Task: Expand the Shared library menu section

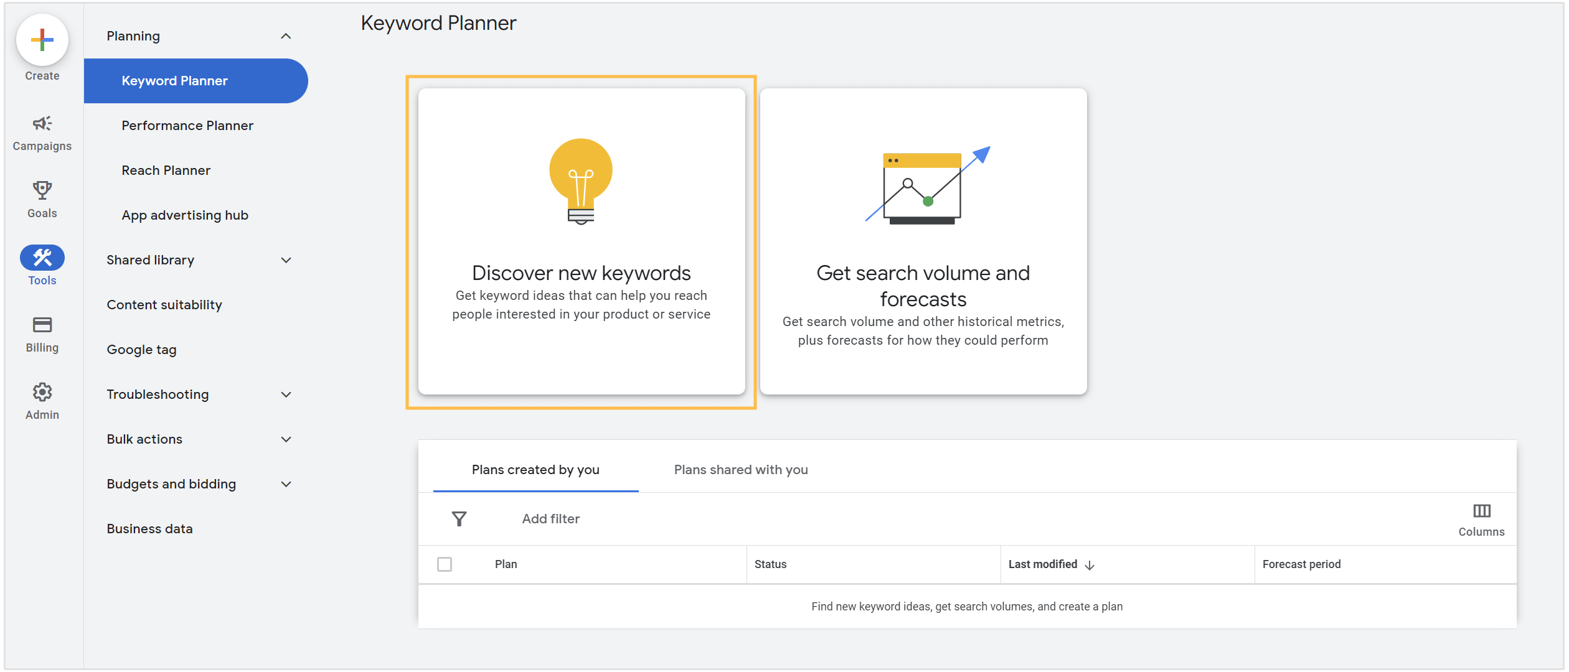Action: [x=196, y=260]
